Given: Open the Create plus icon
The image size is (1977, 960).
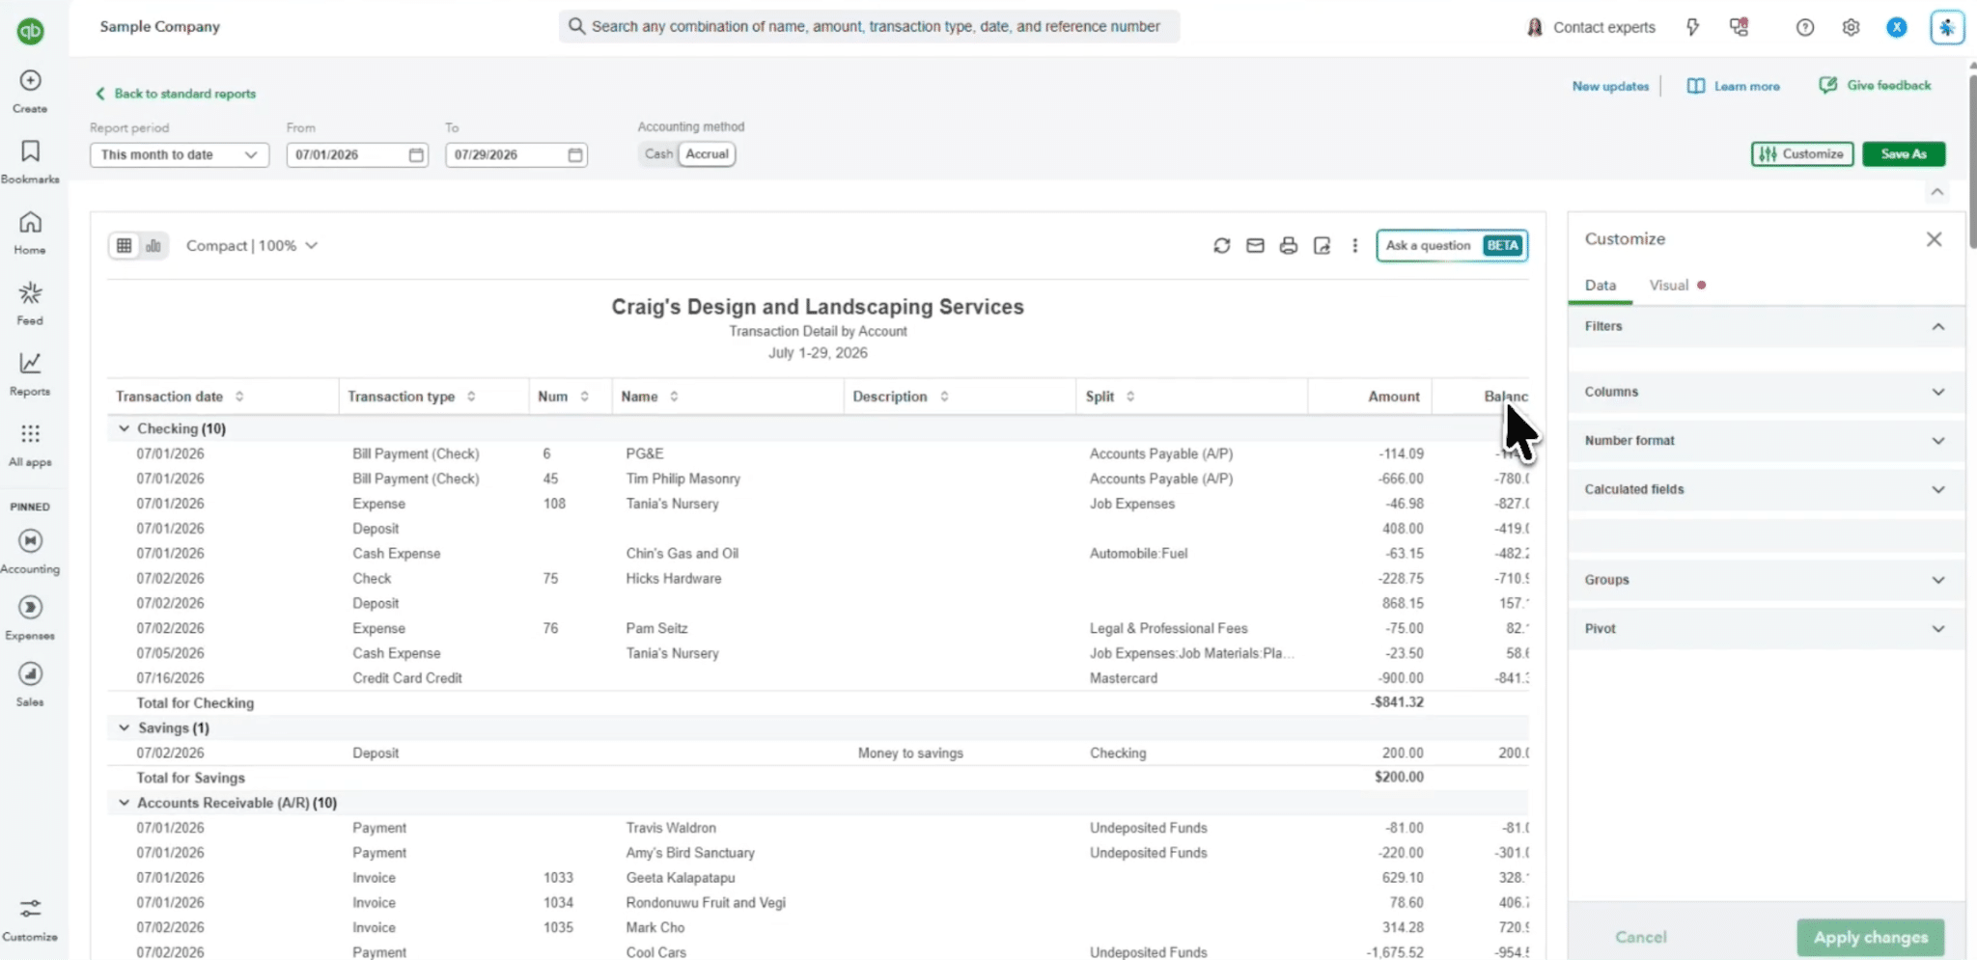Looking at the screenshot, I should [x=30, y=81].
